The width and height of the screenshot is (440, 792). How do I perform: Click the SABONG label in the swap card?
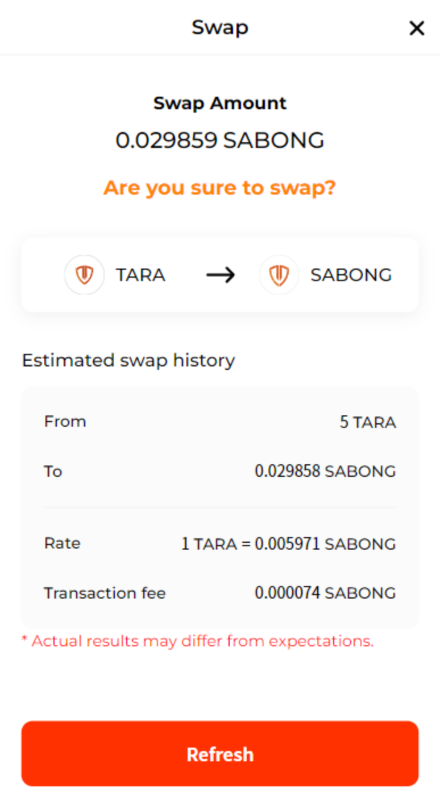click(x=351, y=275)
